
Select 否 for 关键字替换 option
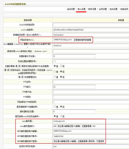point(61,66)
